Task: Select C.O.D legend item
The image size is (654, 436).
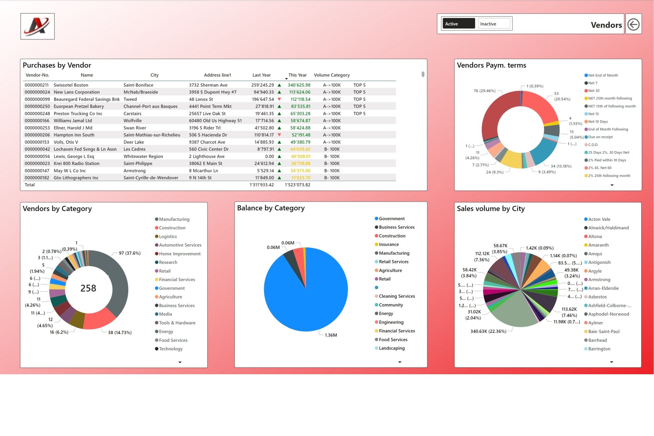Action: (x=591, y=145)
